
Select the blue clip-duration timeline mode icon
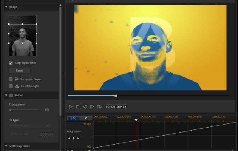click(73, 118)
